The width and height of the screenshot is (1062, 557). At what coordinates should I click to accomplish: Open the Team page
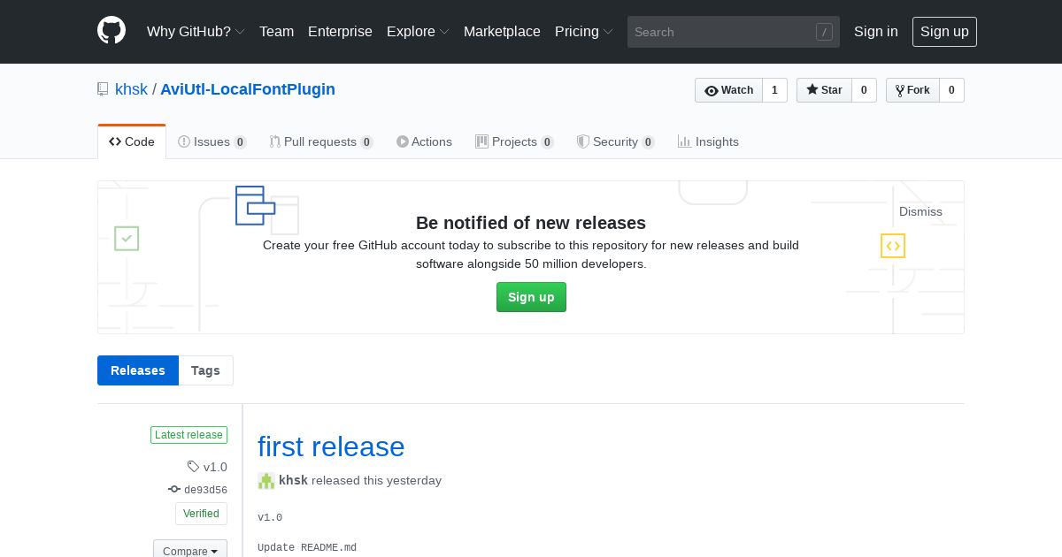276,31
